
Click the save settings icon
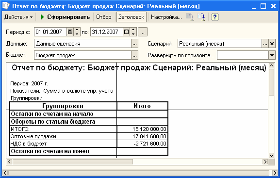(201, 17)
